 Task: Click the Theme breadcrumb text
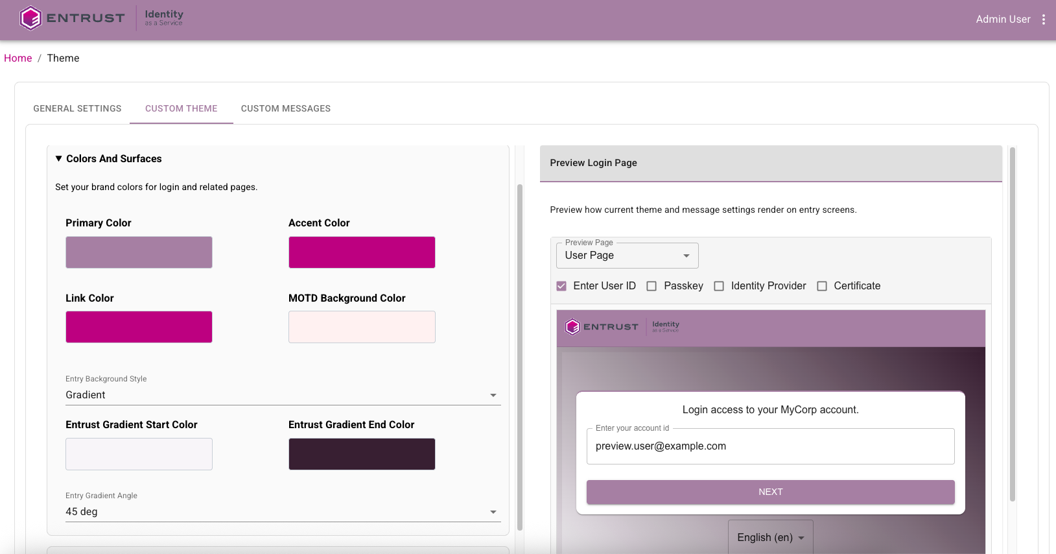tap(64, 58)
